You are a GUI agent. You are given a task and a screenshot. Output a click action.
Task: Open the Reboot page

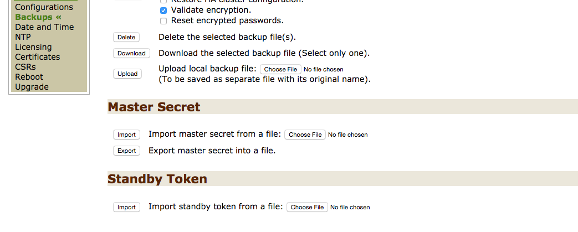[x=29, y=77]
